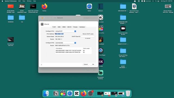174x98 pixels.
Task: Open Safari from the dock
Action: pos(70,93)
